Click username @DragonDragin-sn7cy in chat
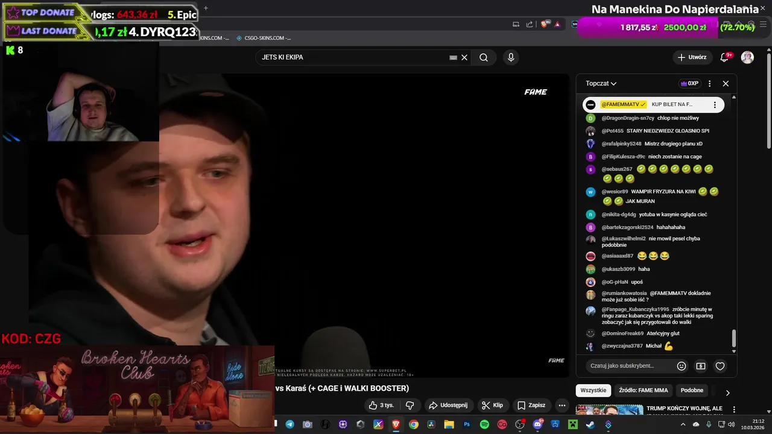Image resolution: width=772 pixels, height=434 pixels. [628, 118]
